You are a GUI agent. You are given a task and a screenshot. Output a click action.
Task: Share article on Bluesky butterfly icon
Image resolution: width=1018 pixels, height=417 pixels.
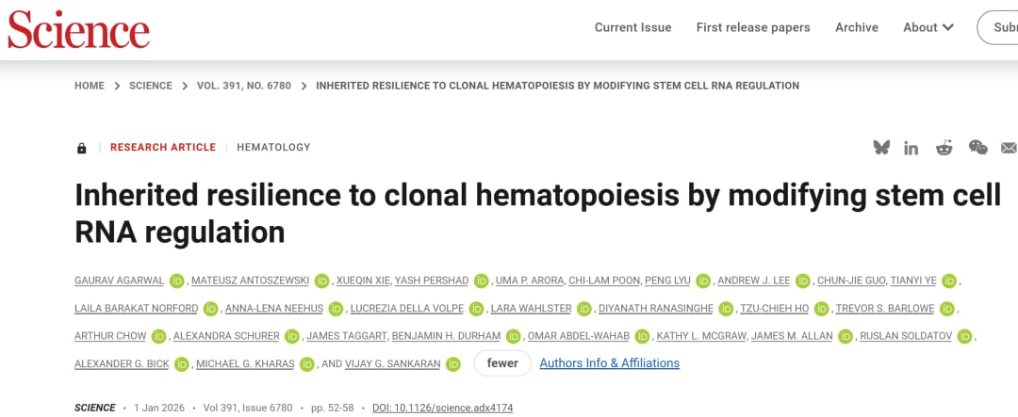click(881, 148)
